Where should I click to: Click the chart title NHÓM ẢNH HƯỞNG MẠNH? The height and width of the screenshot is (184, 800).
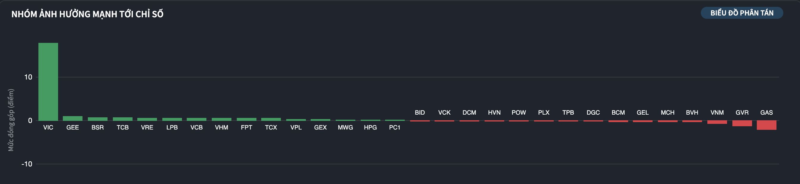click(x=87, y=14)
